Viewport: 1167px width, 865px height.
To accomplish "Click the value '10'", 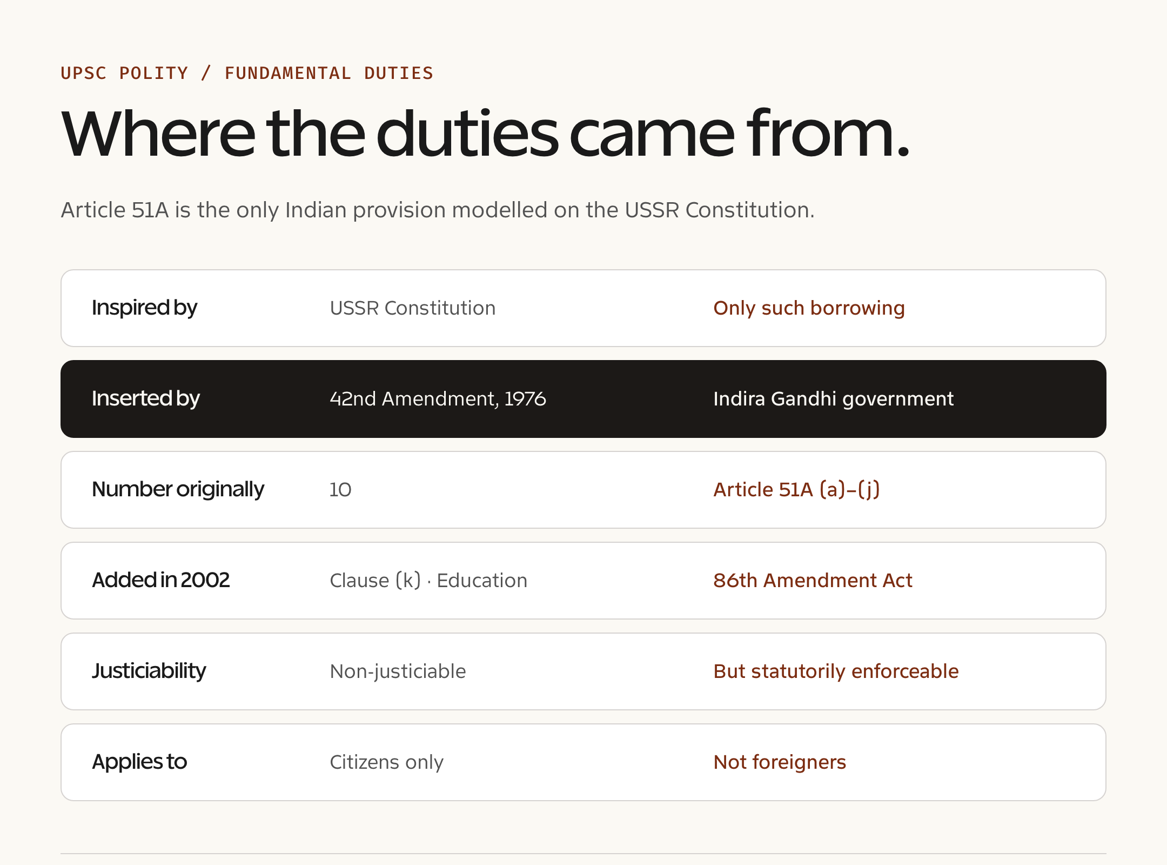I will (340, 490).
